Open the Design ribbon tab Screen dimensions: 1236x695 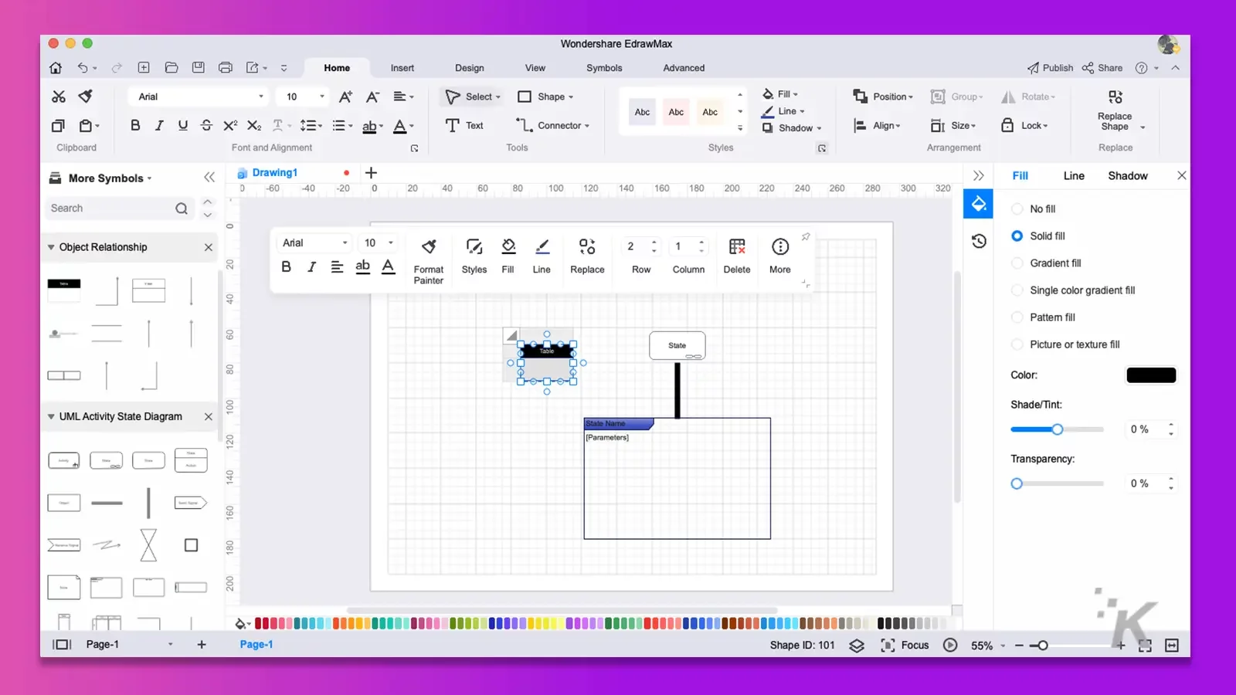pos(469,68)
